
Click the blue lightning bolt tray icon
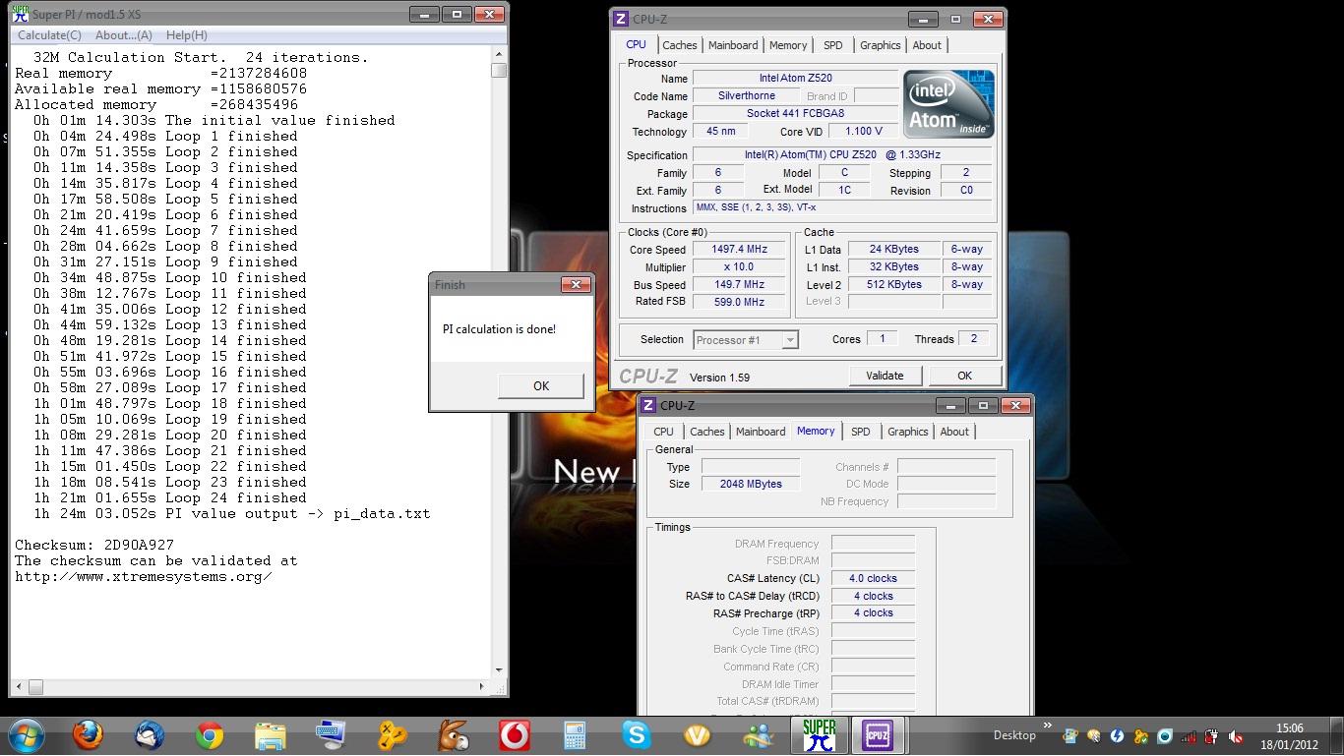[1117, 735]
